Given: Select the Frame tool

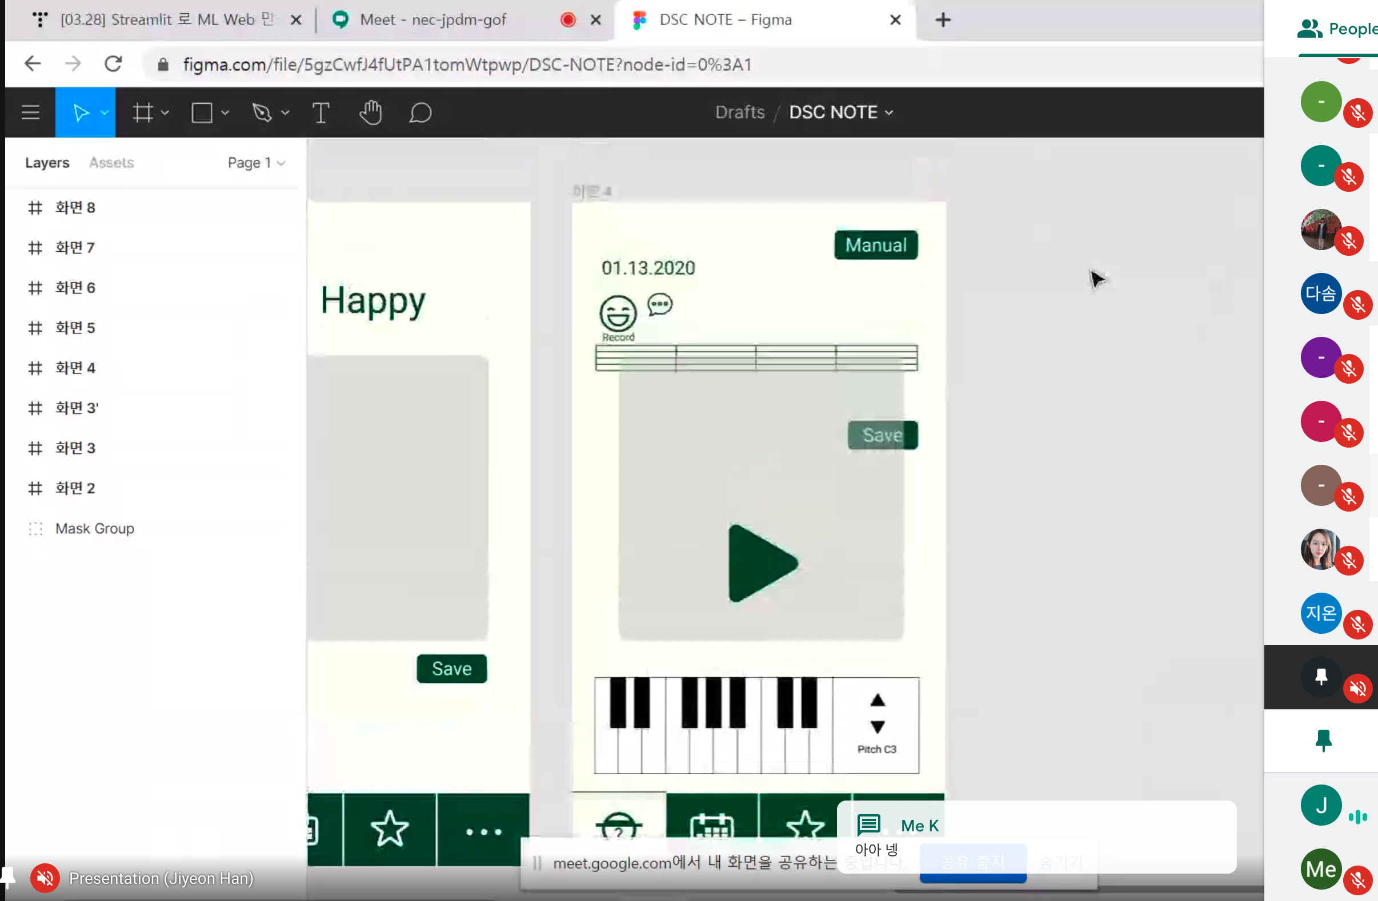Looking at the screenshot, I should (x=142, y=112).
